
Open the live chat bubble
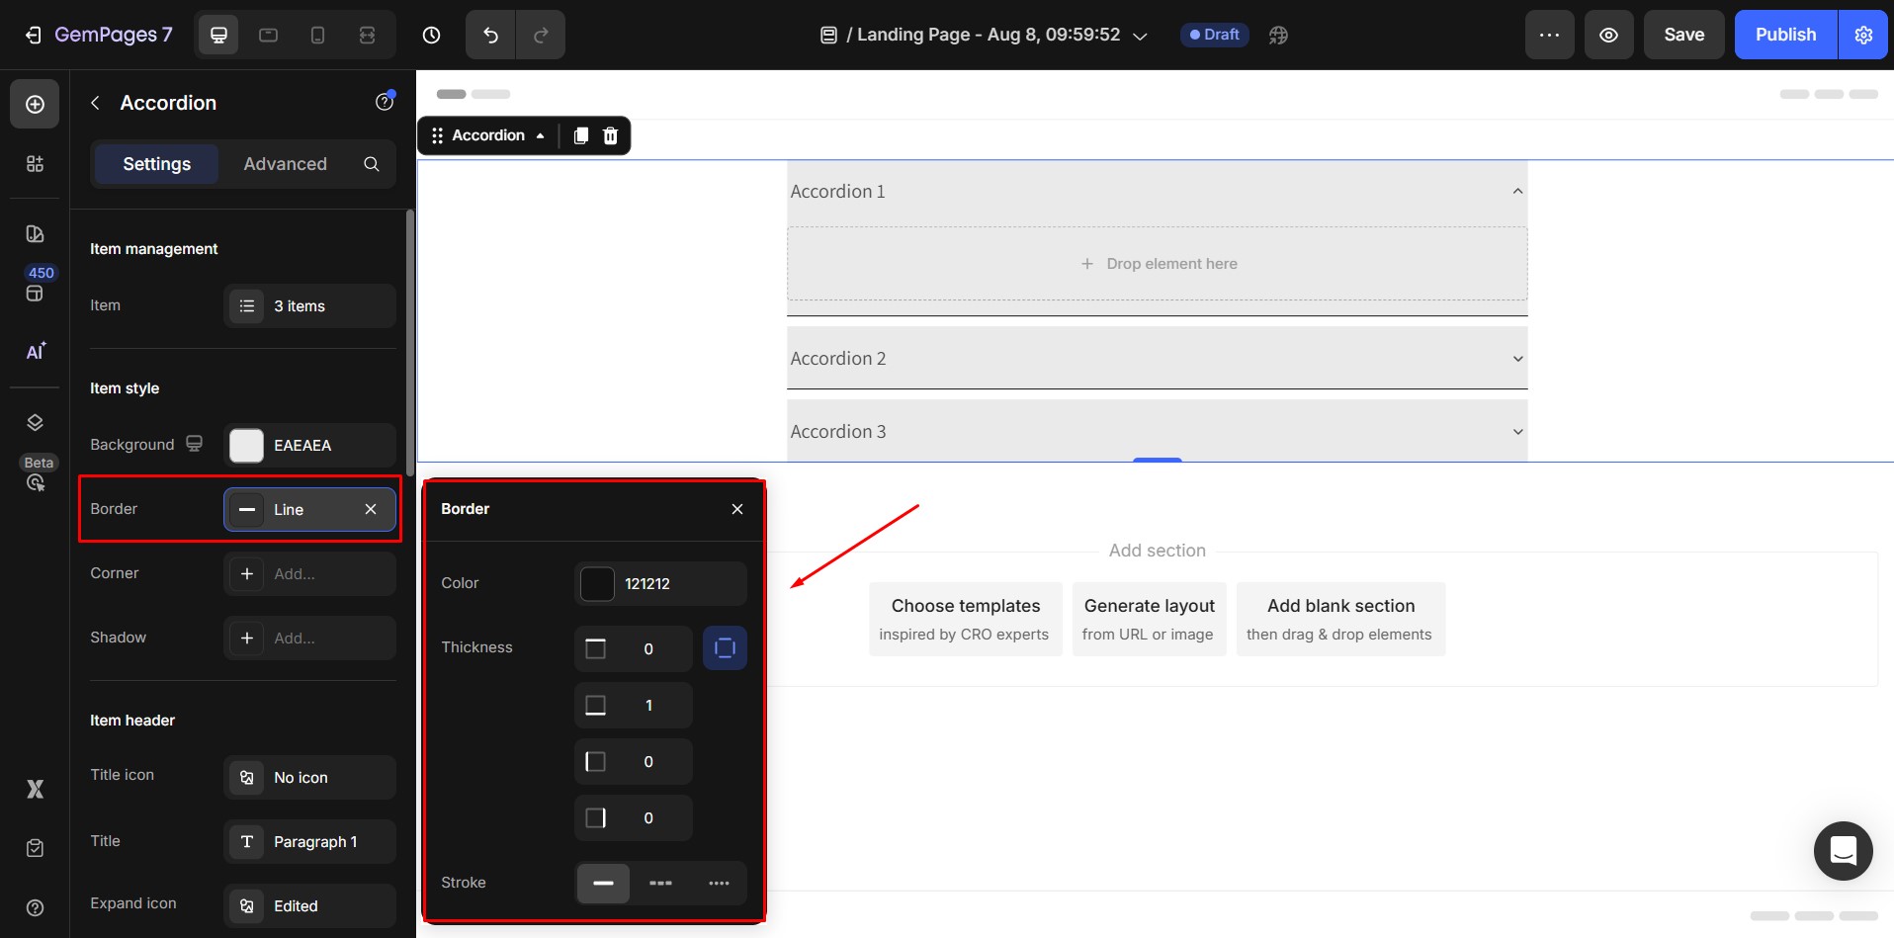pyautogui.click(x=1843, y=850)
